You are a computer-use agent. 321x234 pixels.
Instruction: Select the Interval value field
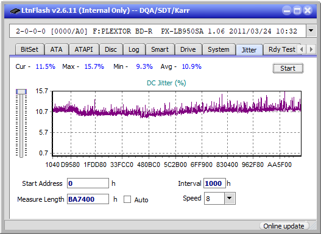click(x=214, y=183)
